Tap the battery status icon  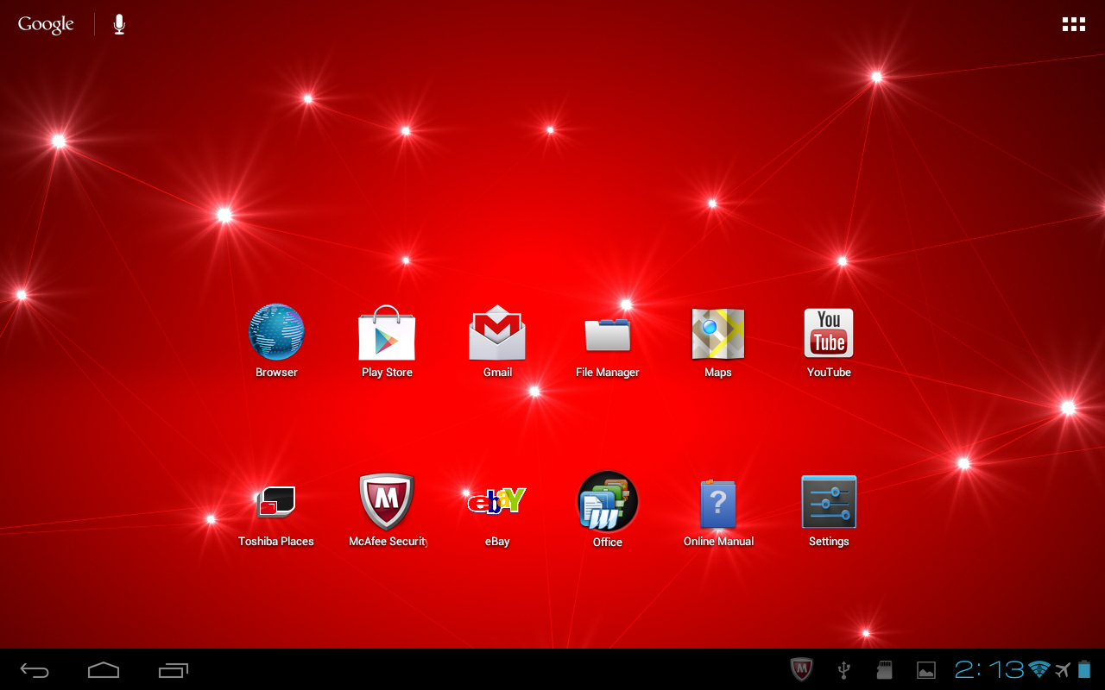point(1084,669)
